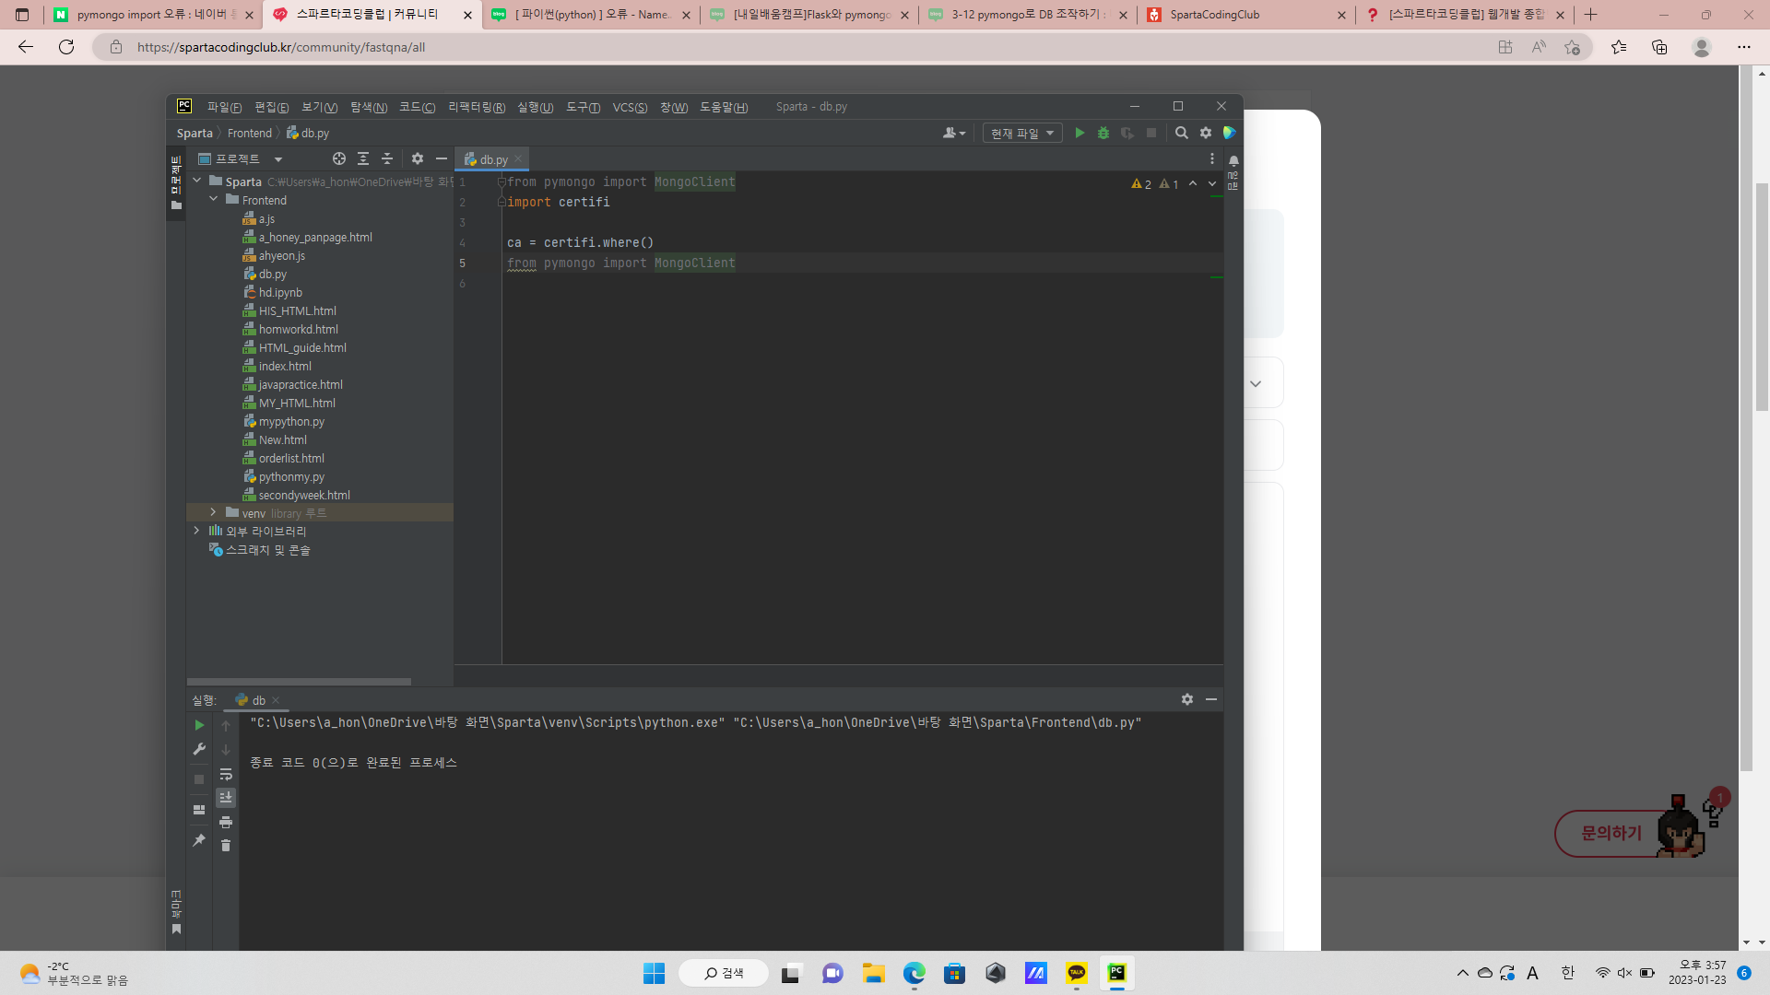
Task: Click the browser address bar URL
Action: coord(281,47)
